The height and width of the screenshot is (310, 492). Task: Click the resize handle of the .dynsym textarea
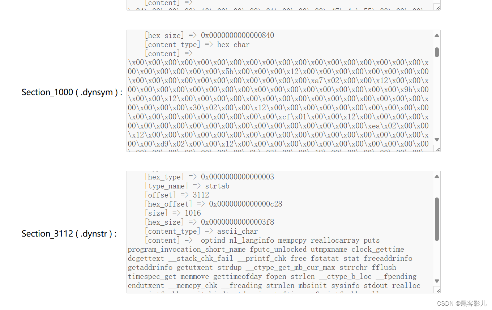(437, 149)
